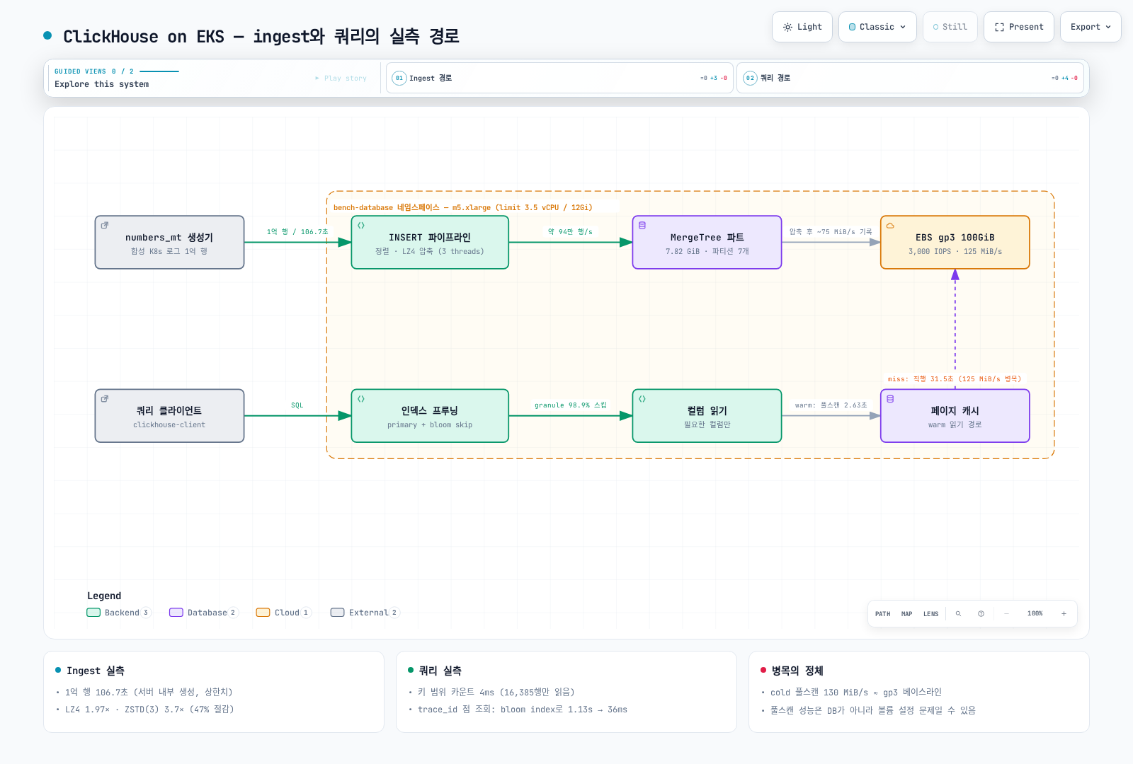Activate LENS mode in canvas toolbar
Image resolution: width=1133 pixels, height=764 pixels.
point(930,614)
